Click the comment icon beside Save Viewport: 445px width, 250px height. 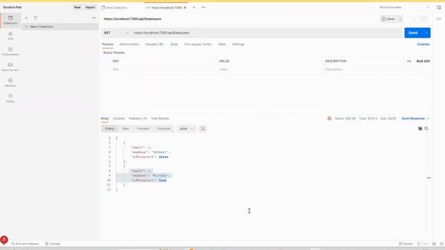423,19
